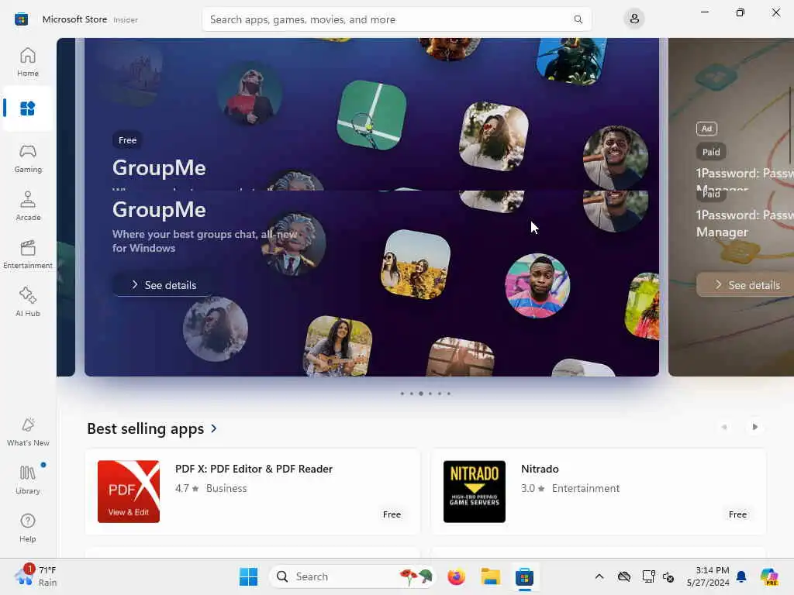Open the Gaming section
Image resolution: width=794 pixels, height=595 pixels.
point(27,158)
